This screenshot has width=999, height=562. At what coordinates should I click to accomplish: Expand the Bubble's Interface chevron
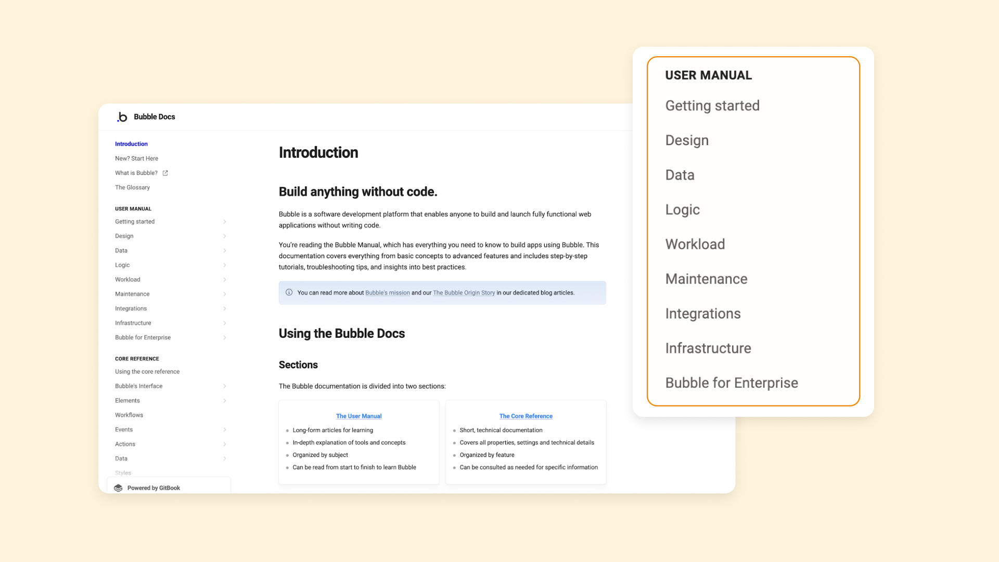click(x=225, y=386)
